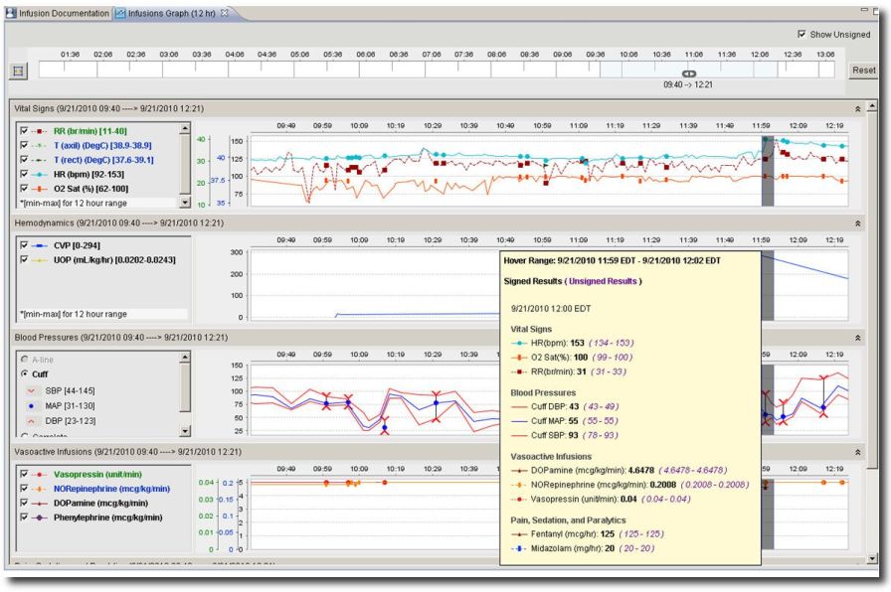Click the Hemodynamics section header text
The height and width of the screenshot is (592, 891).
point(118,223)
